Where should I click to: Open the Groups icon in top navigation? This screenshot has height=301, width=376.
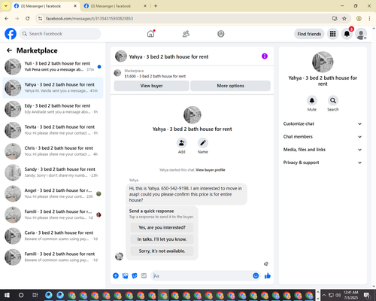(x=221, y=34)
